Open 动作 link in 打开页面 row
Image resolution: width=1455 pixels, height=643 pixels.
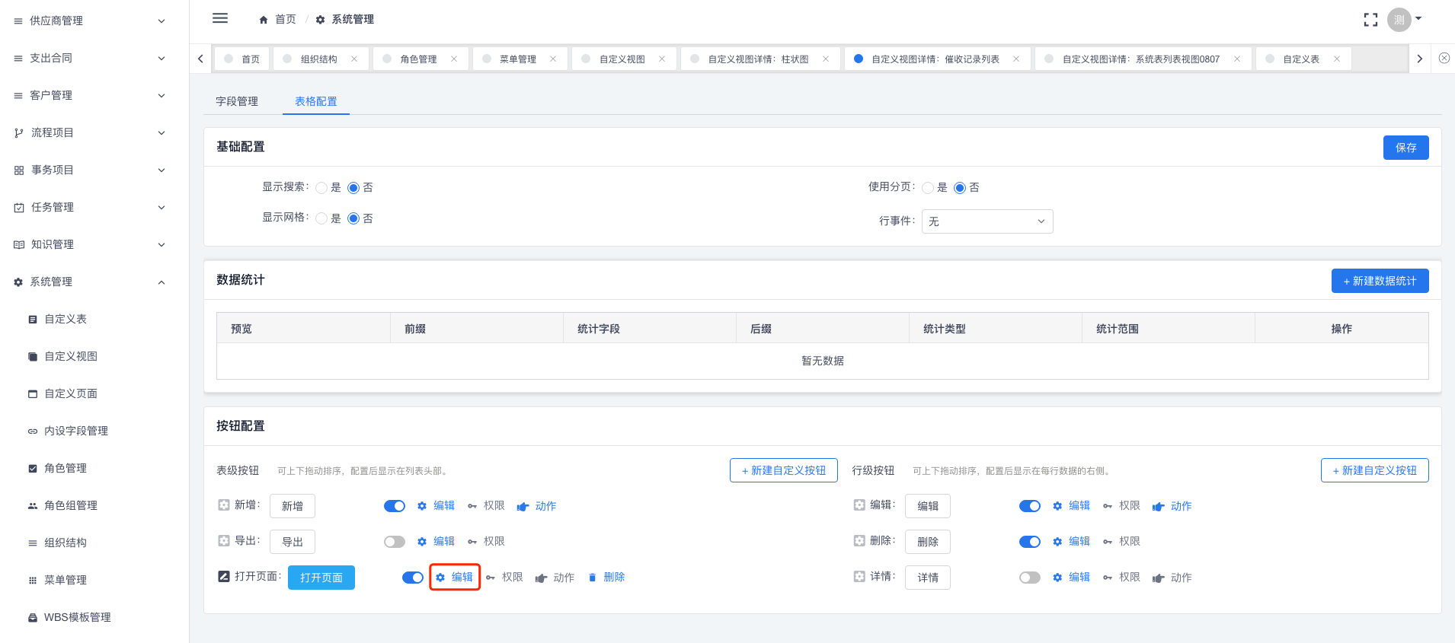coord(555,578)
